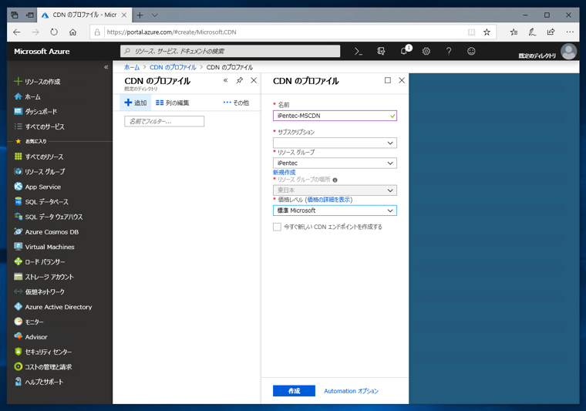Click 列の編集 edit columns button
Screen dimensions: 586x411
172,103
